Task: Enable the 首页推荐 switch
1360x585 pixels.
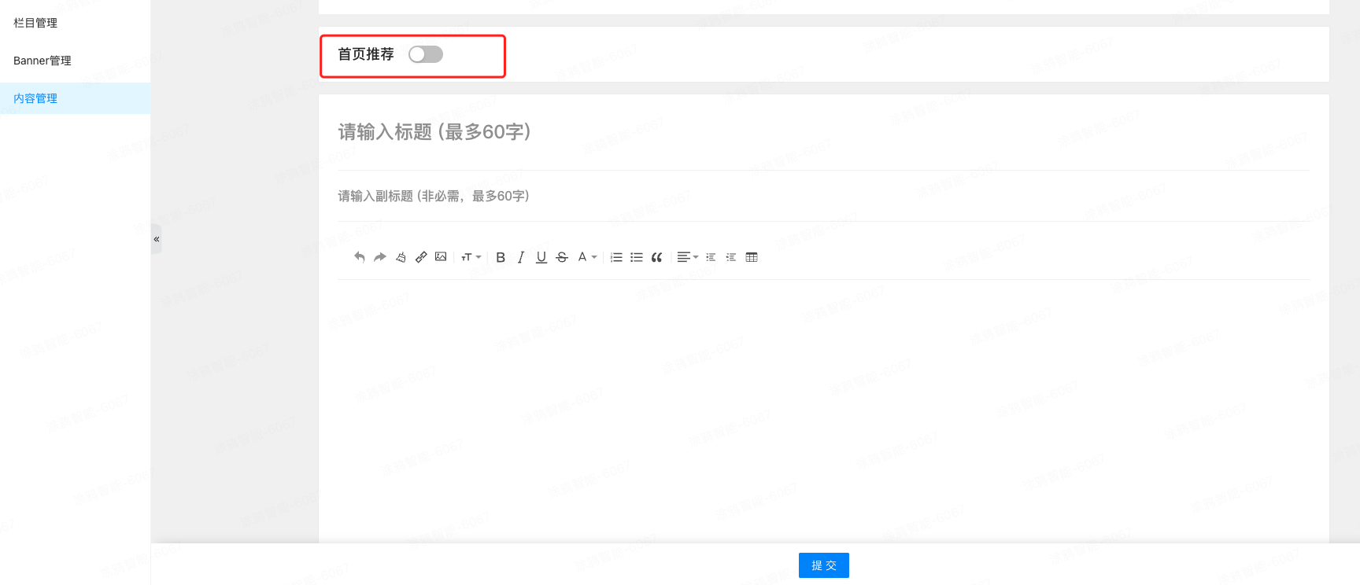Action: 426,54
